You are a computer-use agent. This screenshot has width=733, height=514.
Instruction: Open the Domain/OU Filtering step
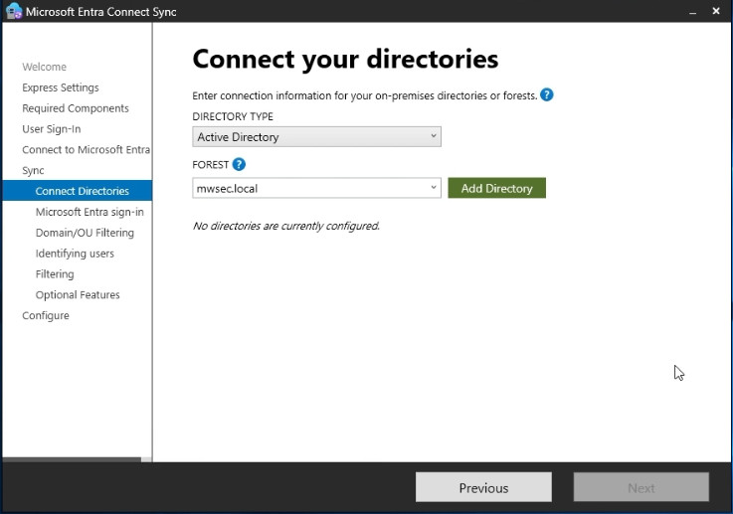click(x=85, y=233)
